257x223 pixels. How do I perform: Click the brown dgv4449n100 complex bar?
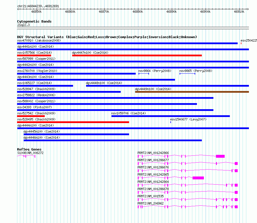click(192, 92)
